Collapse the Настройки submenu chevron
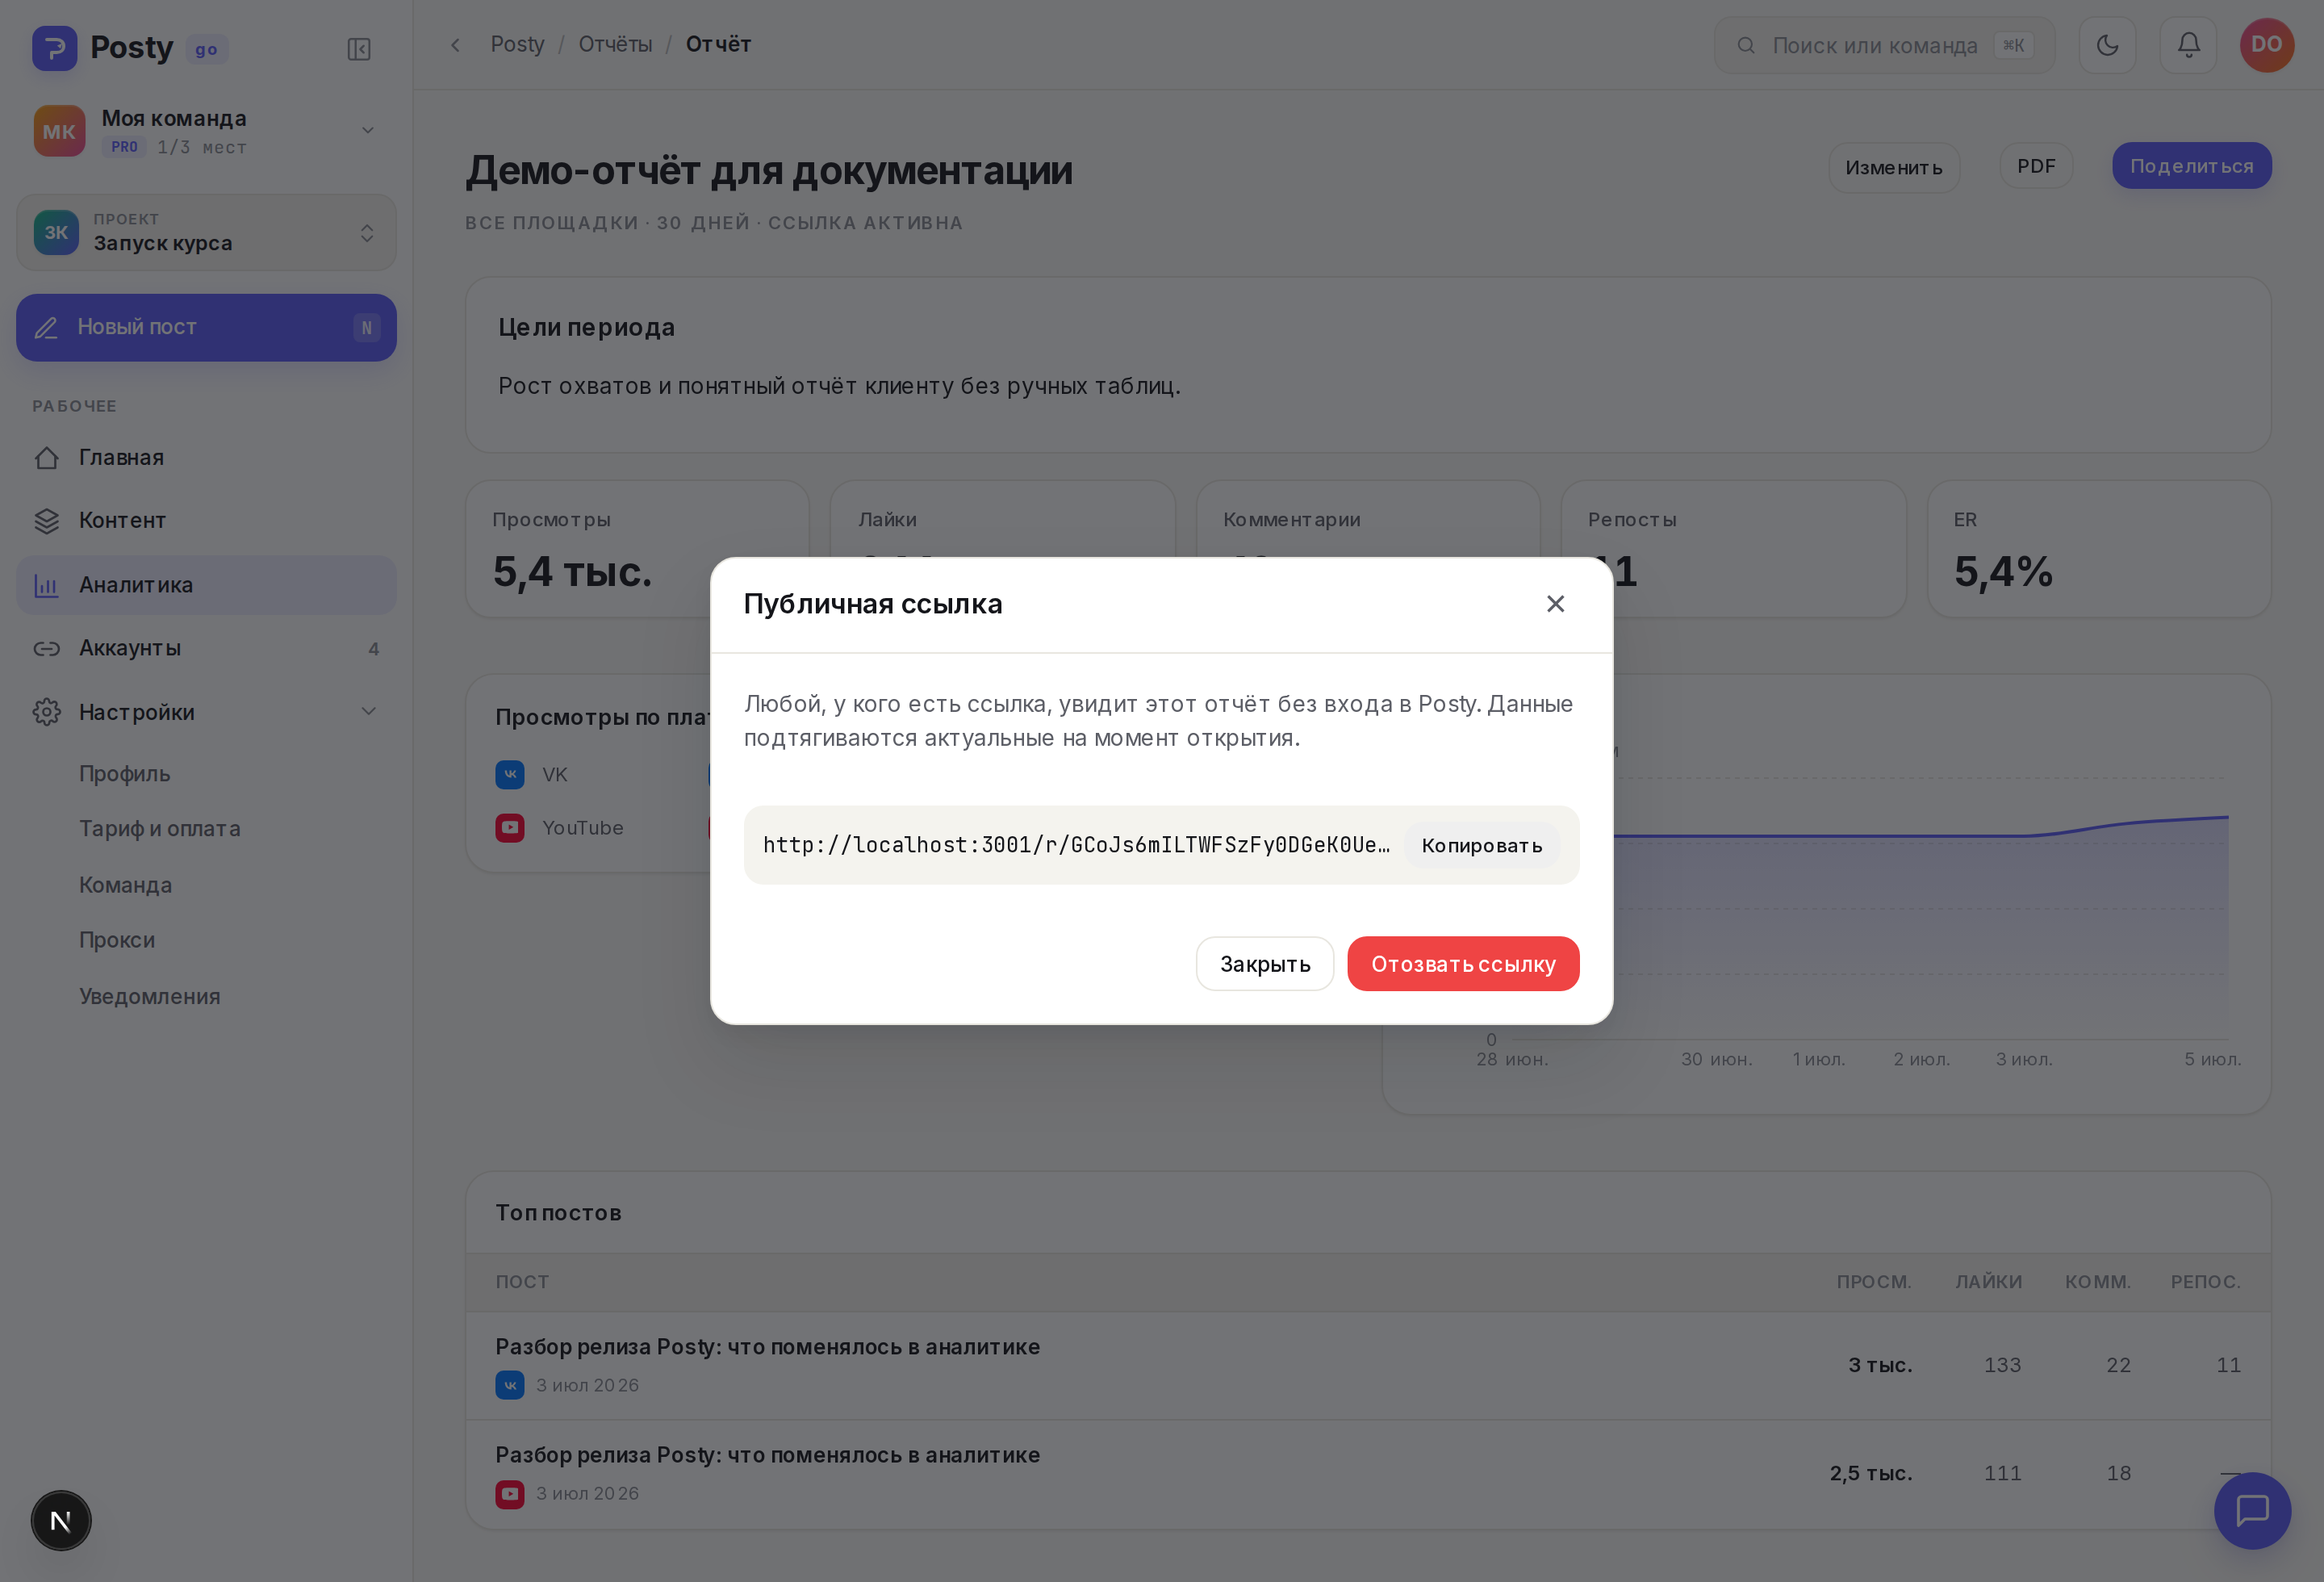Viewport: 2324px width, 1582px height. click(x=369, y=711)
